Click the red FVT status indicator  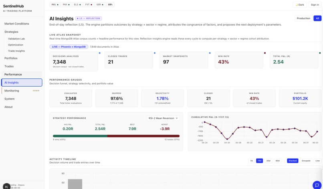click(x=89, y=4)
